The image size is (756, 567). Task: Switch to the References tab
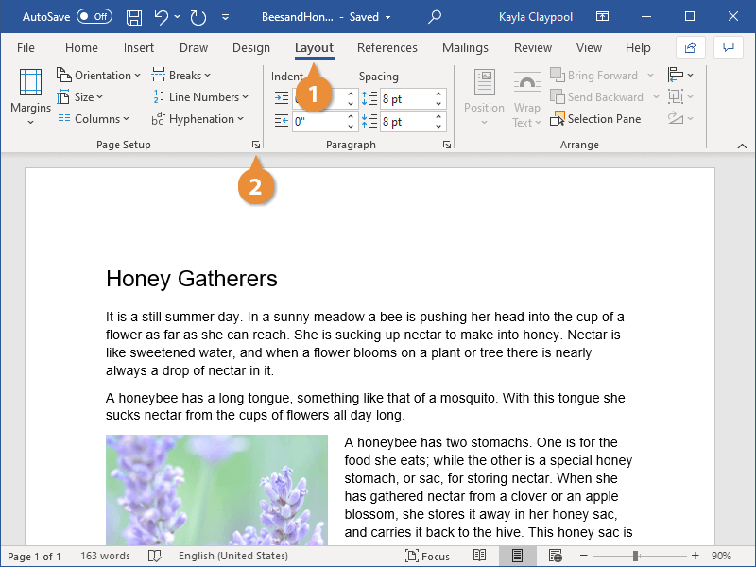pos(387,48)
